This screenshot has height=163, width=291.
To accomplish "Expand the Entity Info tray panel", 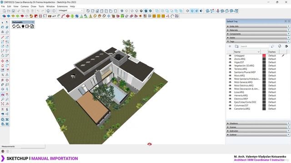I will [x=258, y=26].
